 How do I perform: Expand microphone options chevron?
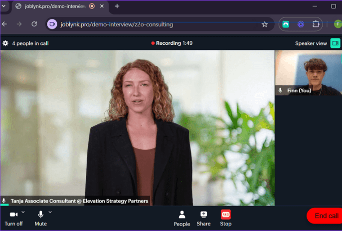[50, 212]
